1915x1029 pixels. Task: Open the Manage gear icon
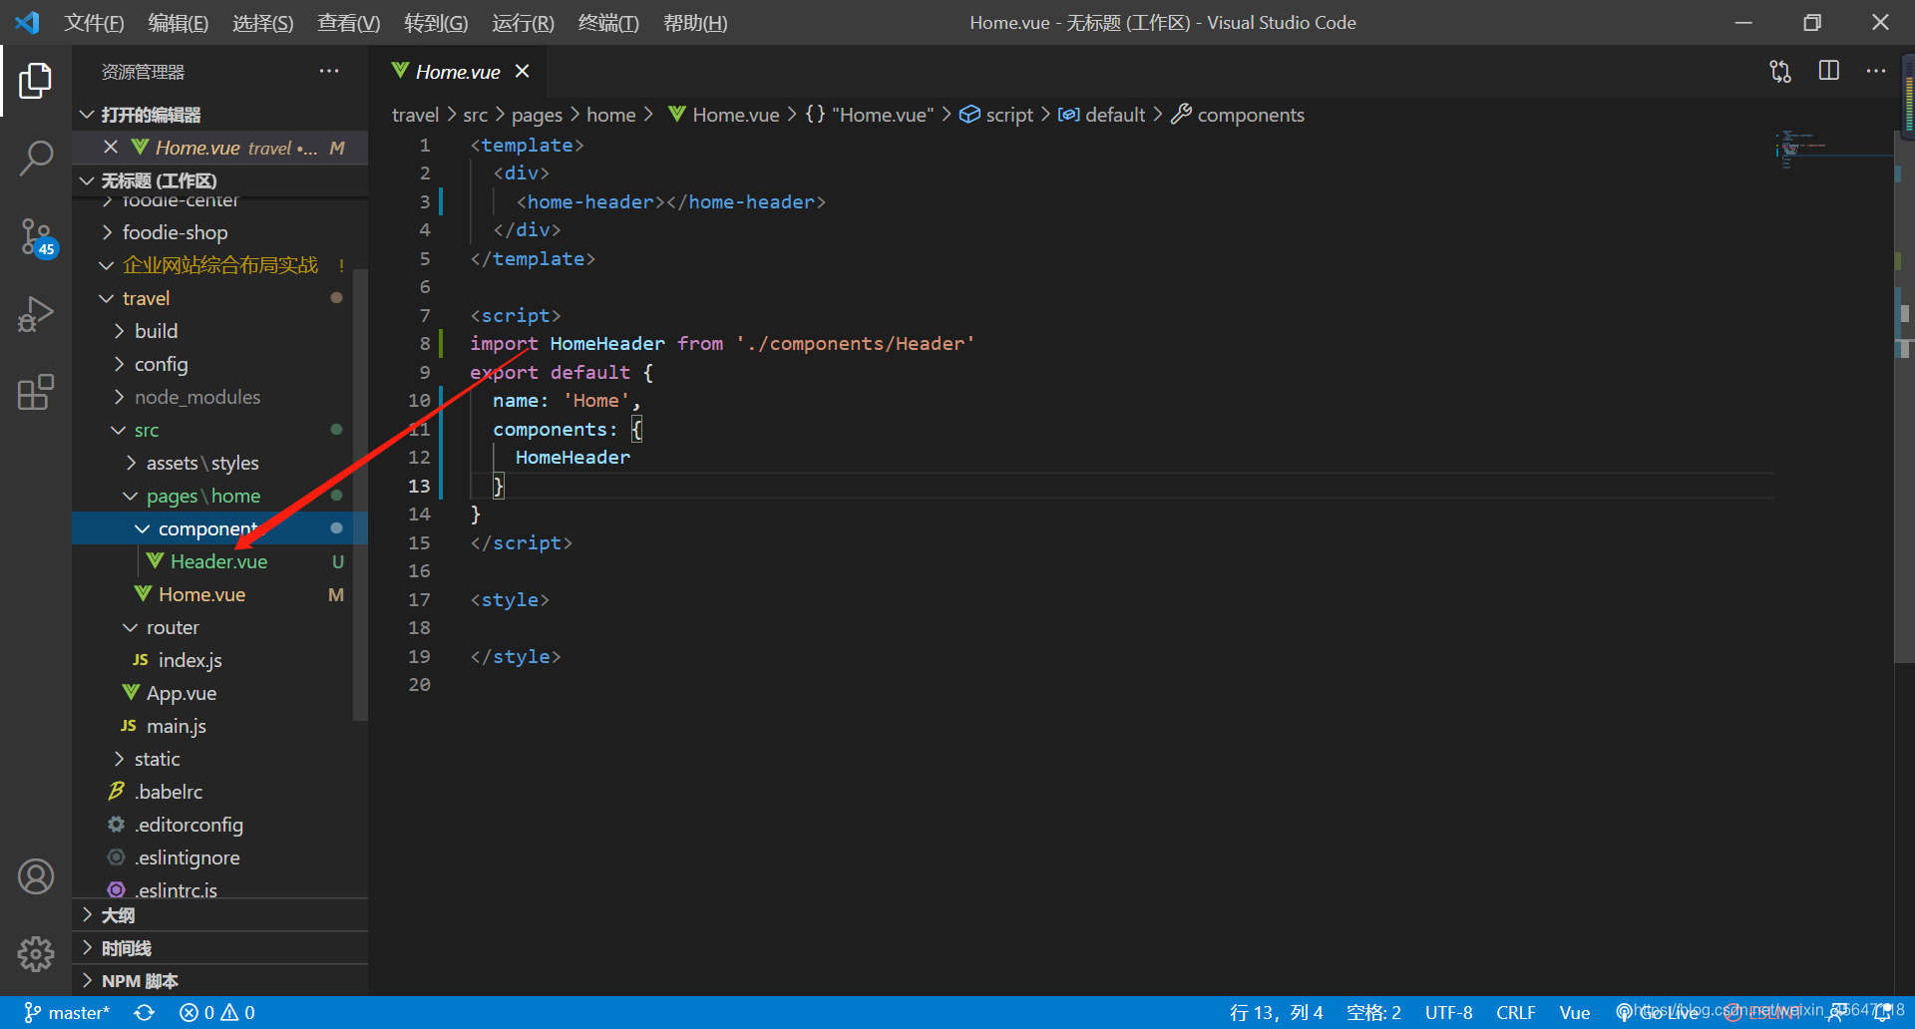pyautogui.click(x=36, y=954)
